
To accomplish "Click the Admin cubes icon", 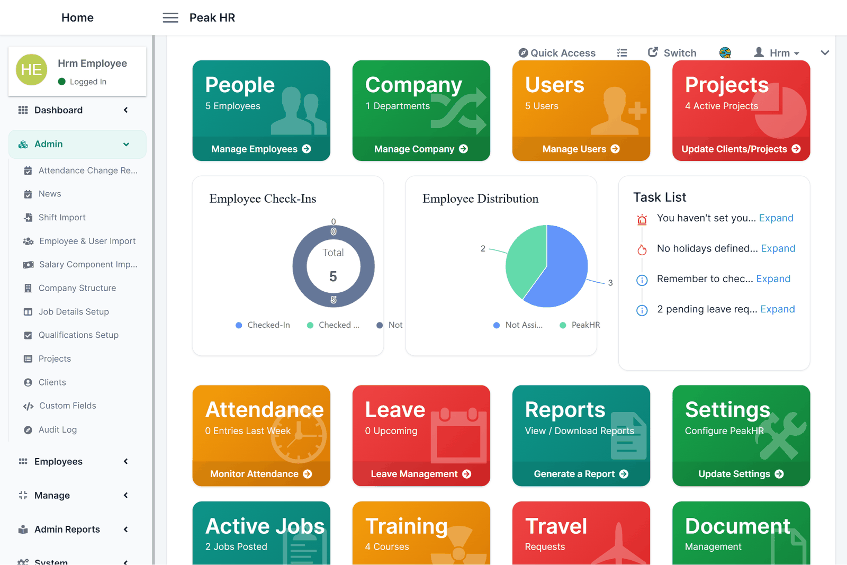I will tap(23, 144).
